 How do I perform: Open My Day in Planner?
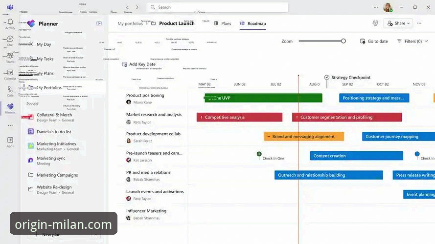click(44, 44)
